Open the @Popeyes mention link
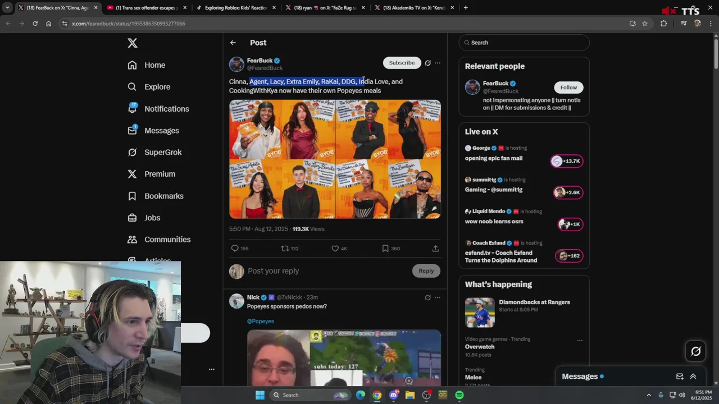The height and width of the screenshot is (404, 719). point(261,321)
